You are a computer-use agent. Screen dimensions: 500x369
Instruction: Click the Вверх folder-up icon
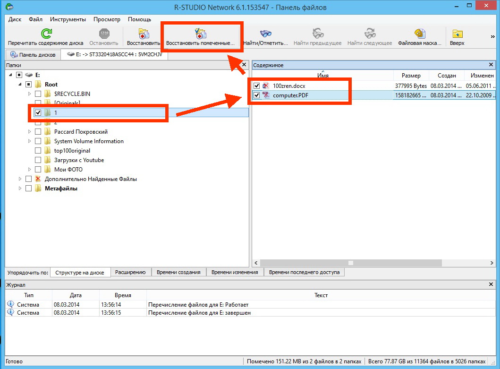click(x=457, y=34)
